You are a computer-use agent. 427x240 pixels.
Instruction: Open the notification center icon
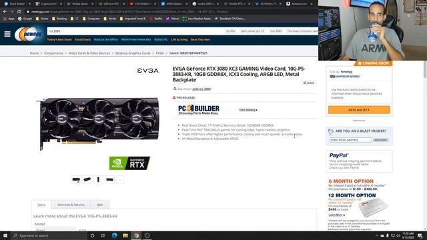[x=420, y=235]
